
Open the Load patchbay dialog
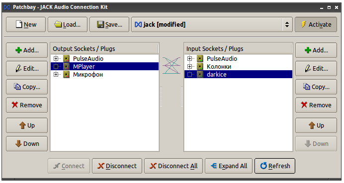pyautogui.click(x=68, y=25)
